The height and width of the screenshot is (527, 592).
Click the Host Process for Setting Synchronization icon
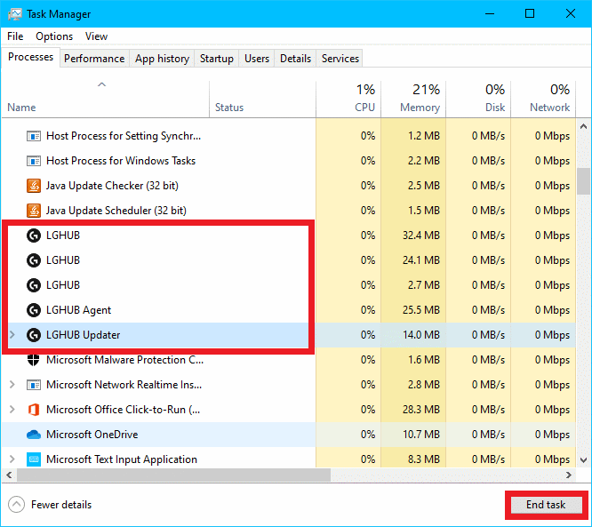tap(34, 136)
